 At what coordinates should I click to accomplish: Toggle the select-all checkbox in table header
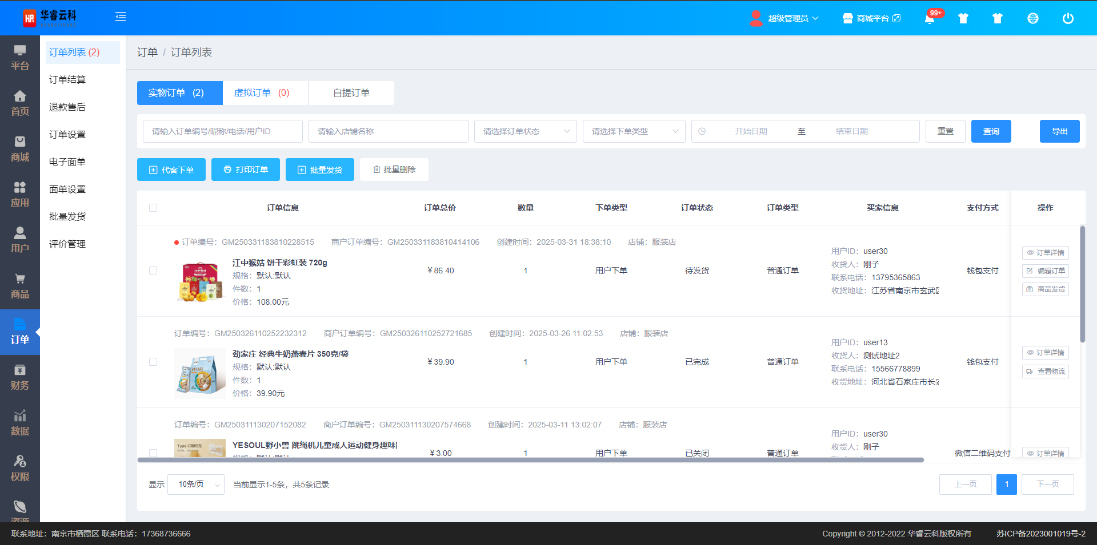(x=153, y=208)
